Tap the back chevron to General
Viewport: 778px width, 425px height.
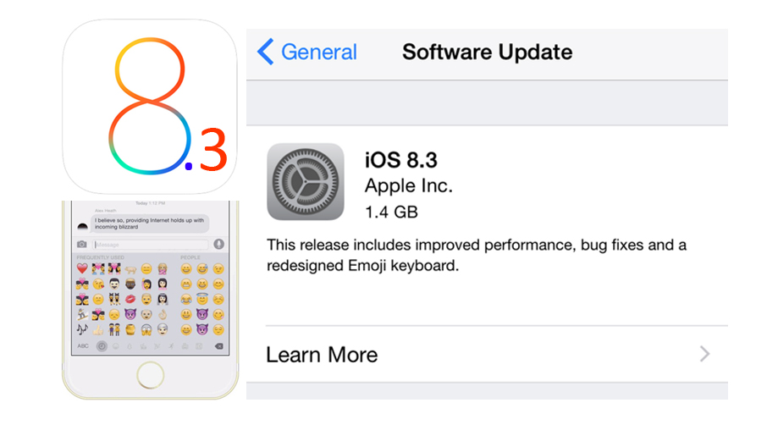pos(266,52)
